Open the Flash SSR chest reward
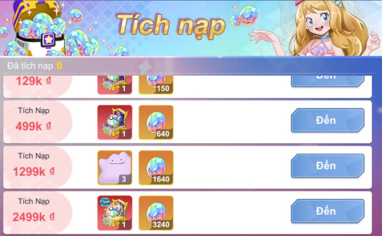This screenshot has height=236, width=382. 115,213
